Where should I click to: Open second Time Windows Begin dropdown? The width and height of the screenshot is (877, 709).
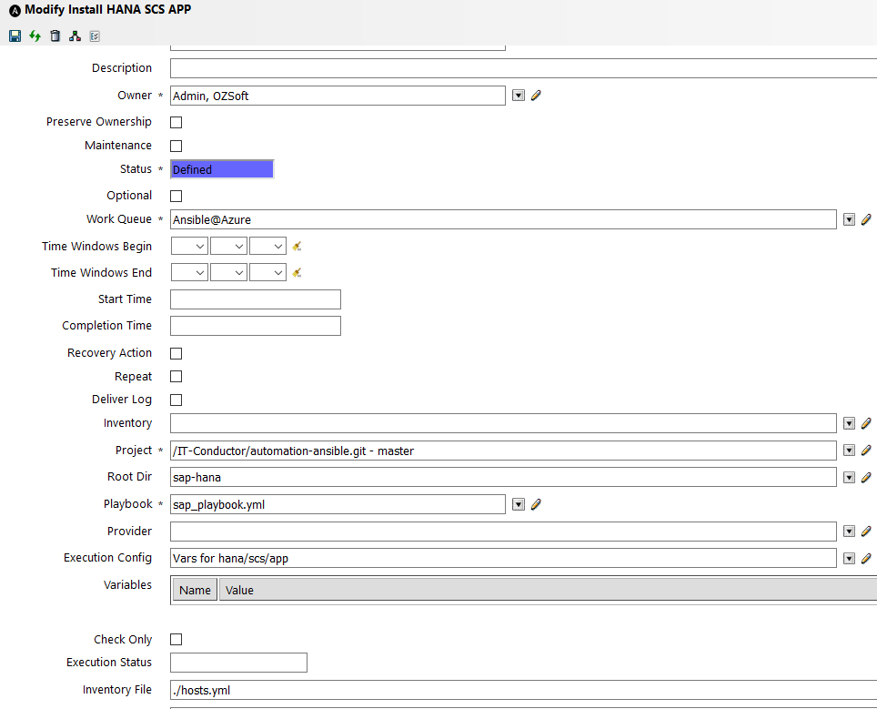click(228, 247)
